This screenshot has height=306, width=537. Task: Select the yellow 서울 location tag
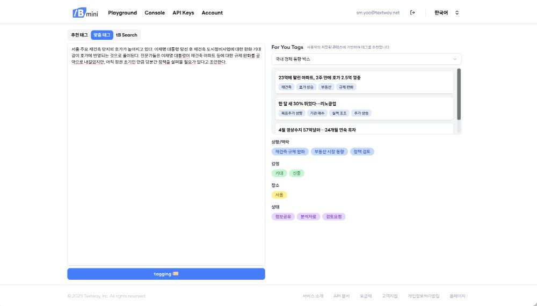pyautogui.click(x=279, y=195)
